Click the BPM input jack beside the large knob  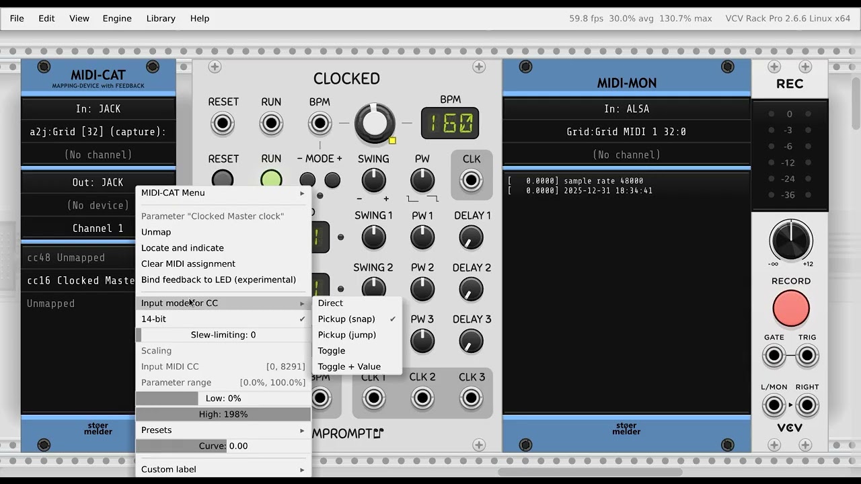[320, 124]
